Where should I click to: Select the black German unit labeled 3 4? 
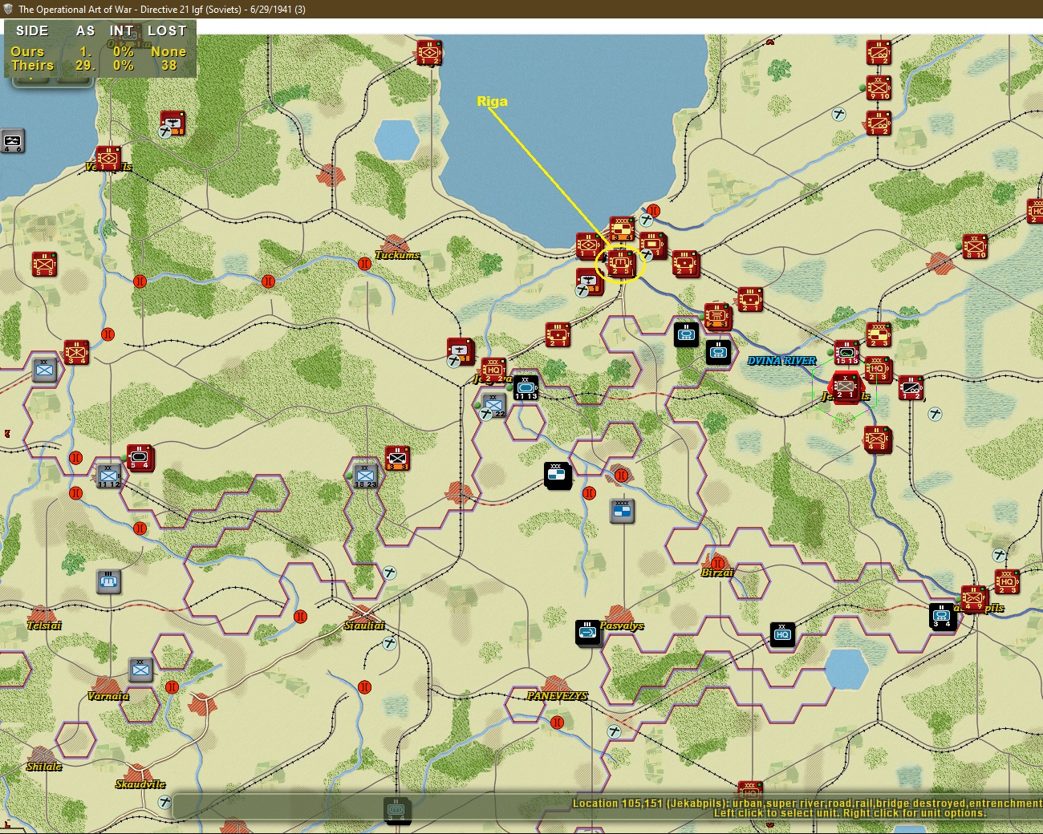tap(942, 616)
